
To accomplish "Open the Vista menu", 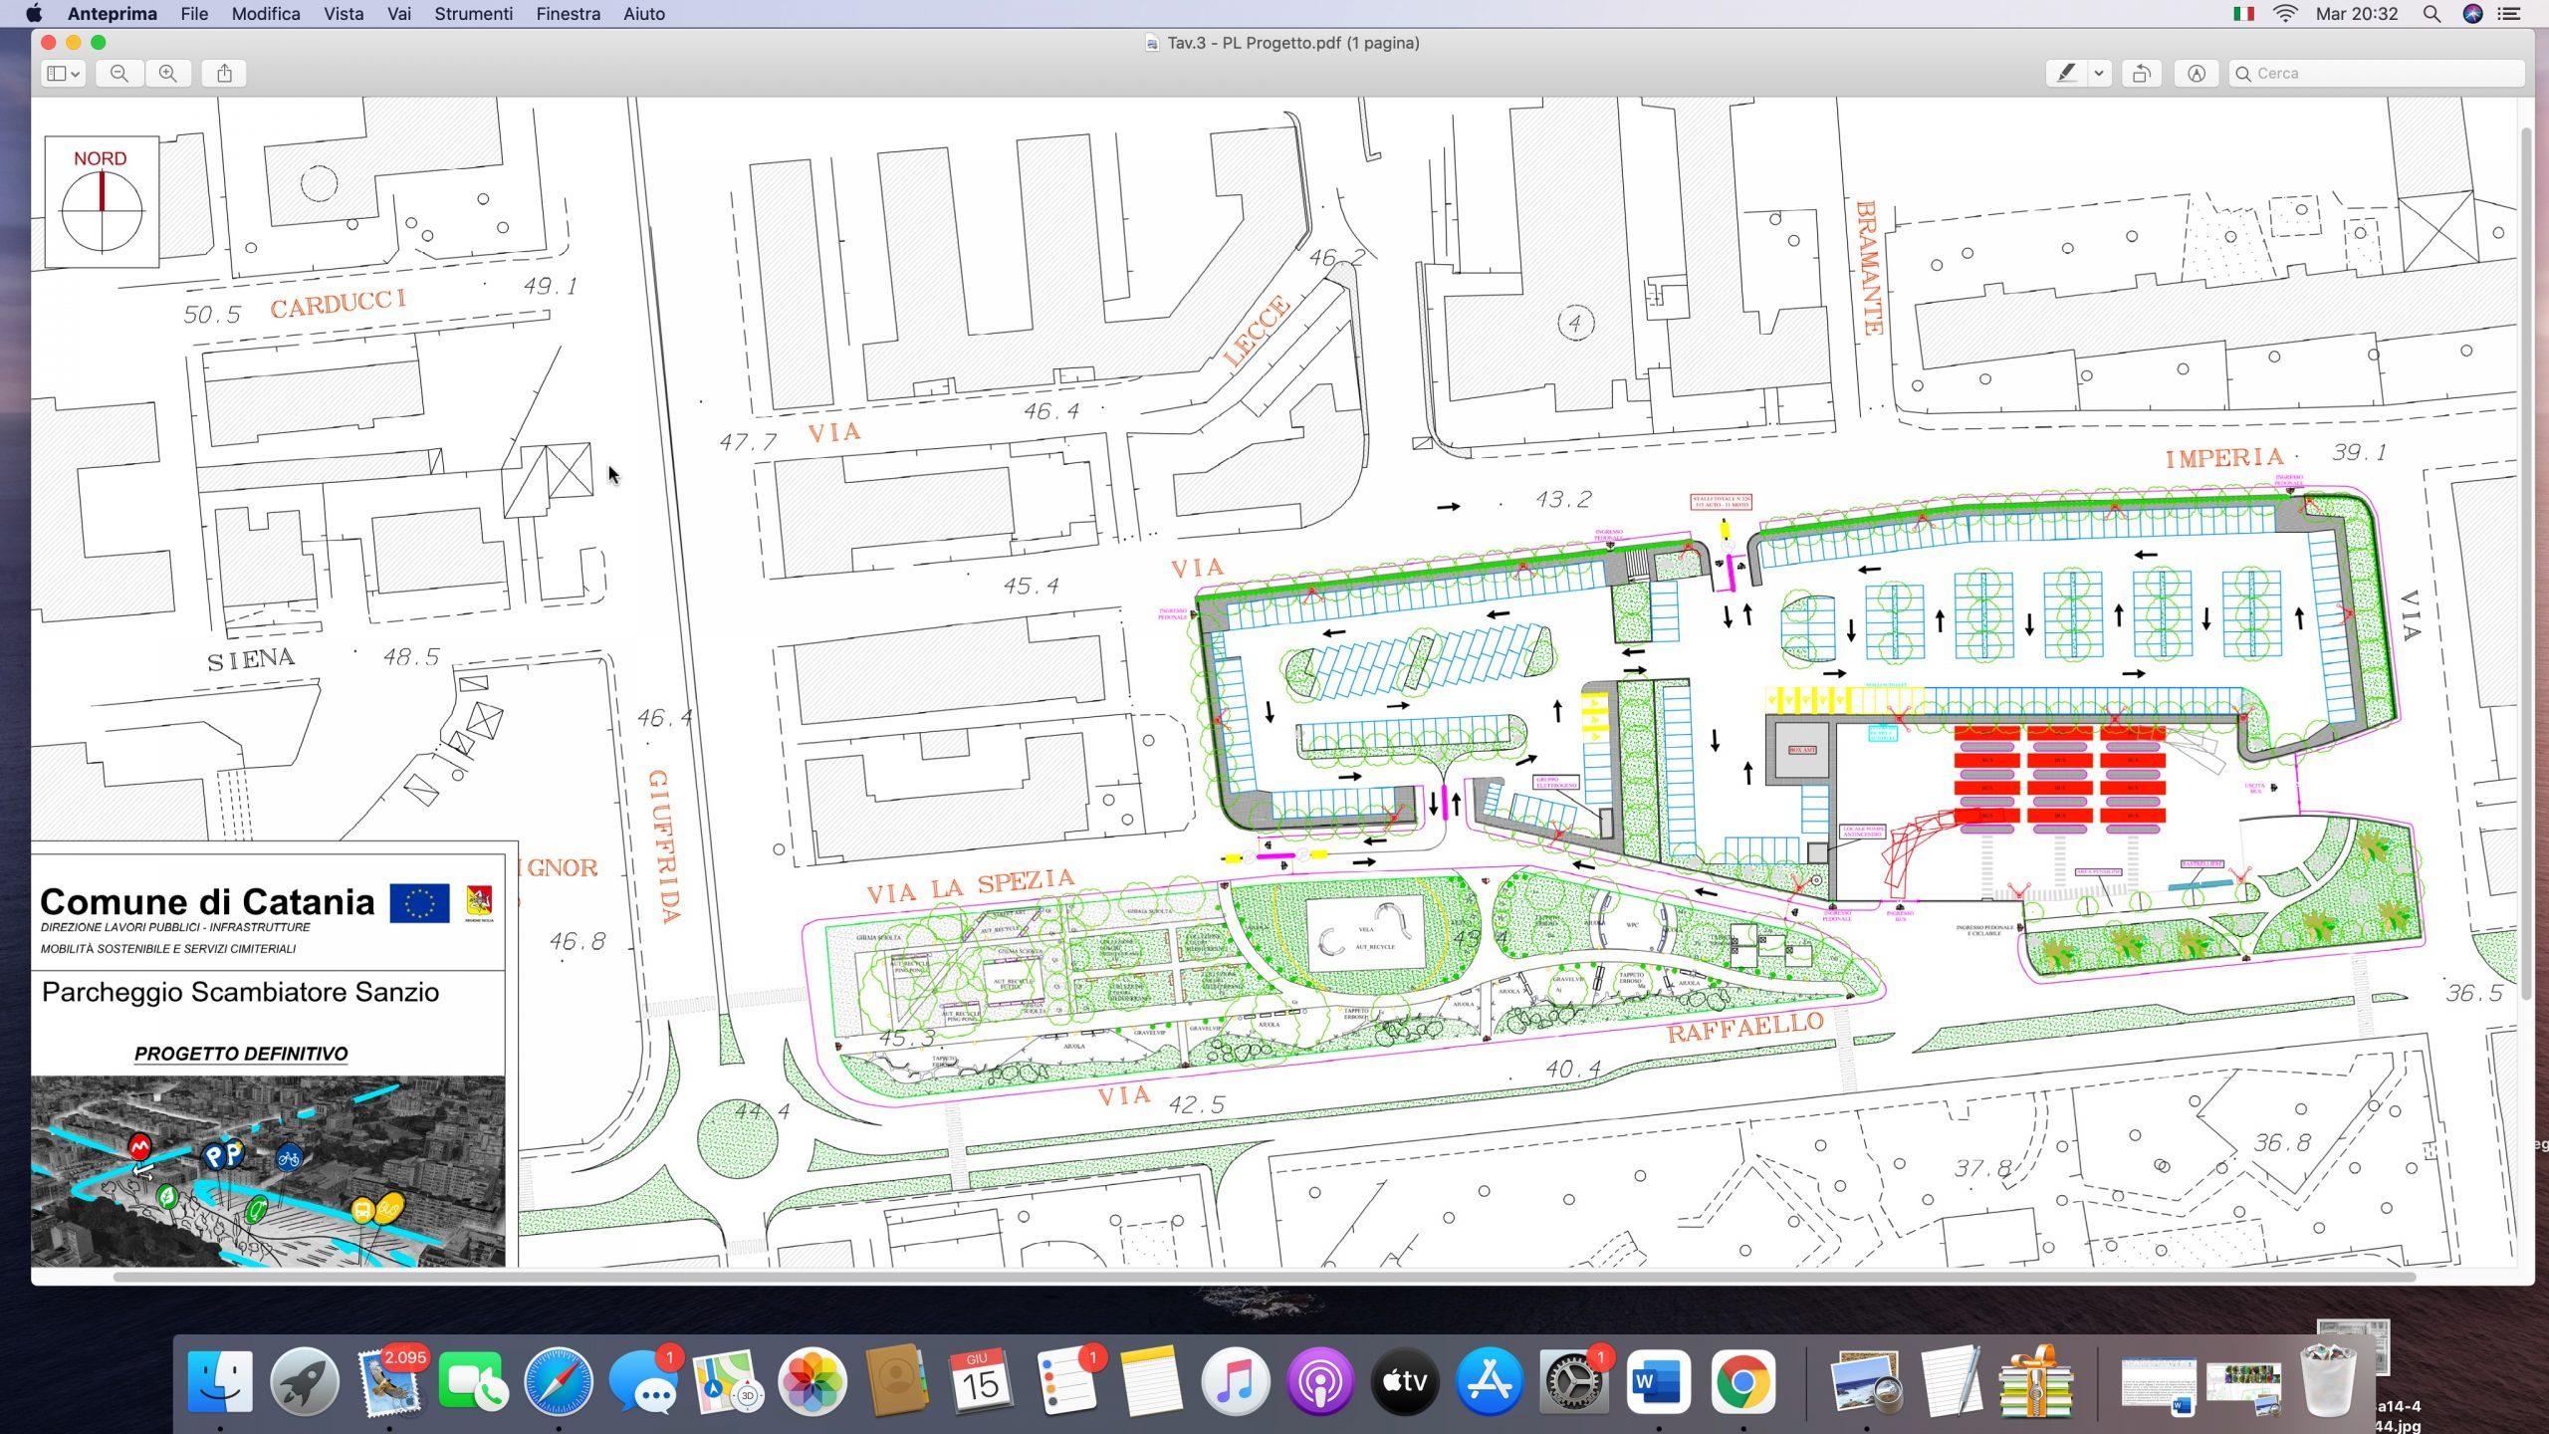I will tap(344, 14).
